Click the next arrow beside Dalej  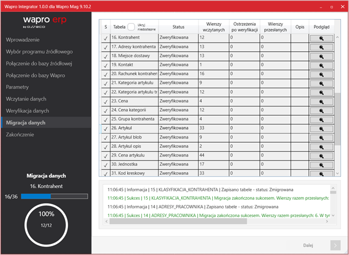333,245
